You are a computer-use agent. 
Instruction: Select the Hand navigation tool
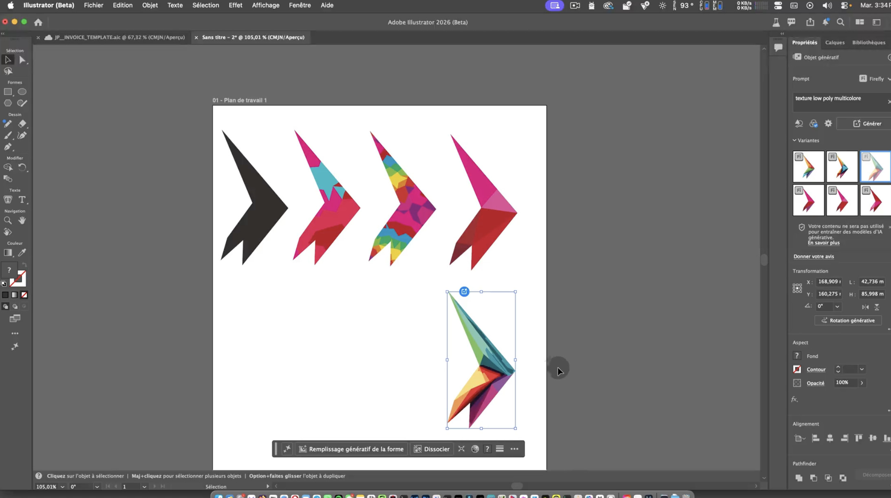pyautogui.click(x=22, y=220)
